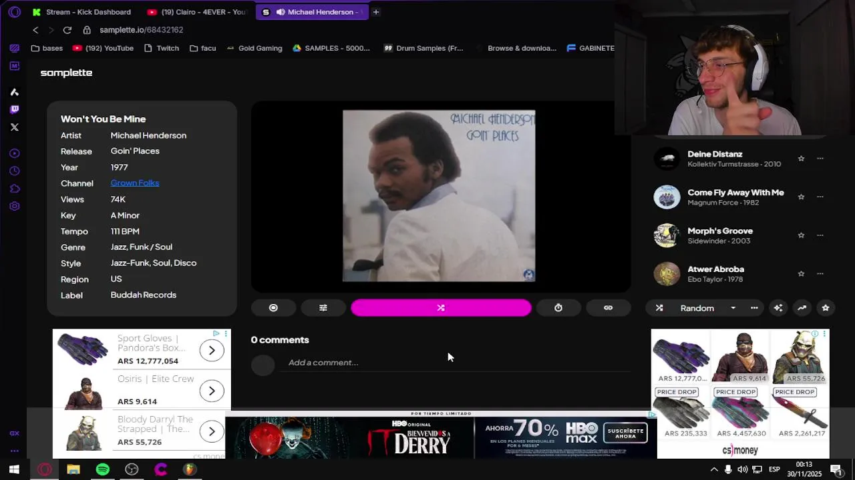Click the sparkle discover icon
The width and height of the screenshot is (855, 480).
(778, 308)
